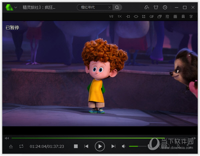The width and height of the screenshot is (200, 156).
Task: Open playback history clock icon
Action: [x=165, y=7]
